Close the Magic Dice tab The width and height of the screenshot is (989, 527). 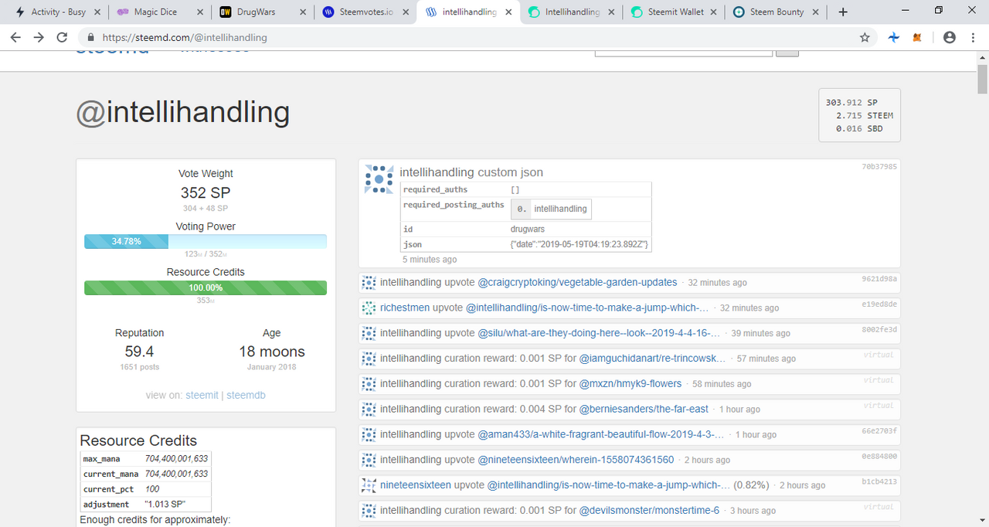199,12
